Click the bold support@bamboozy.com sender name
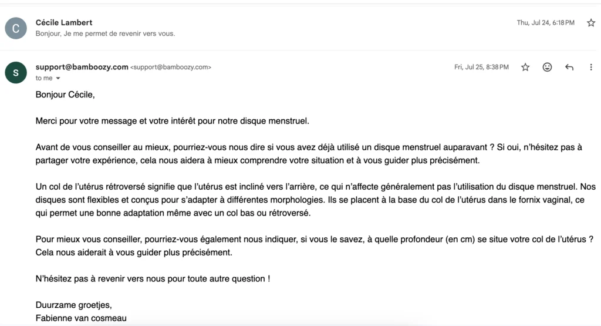Image resolution: width=601 pixels, height=326 pixels. click(82, 67)
